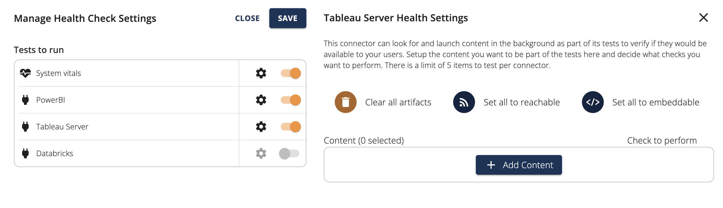Open System vitals gear settings

click(x=261, y=73)
